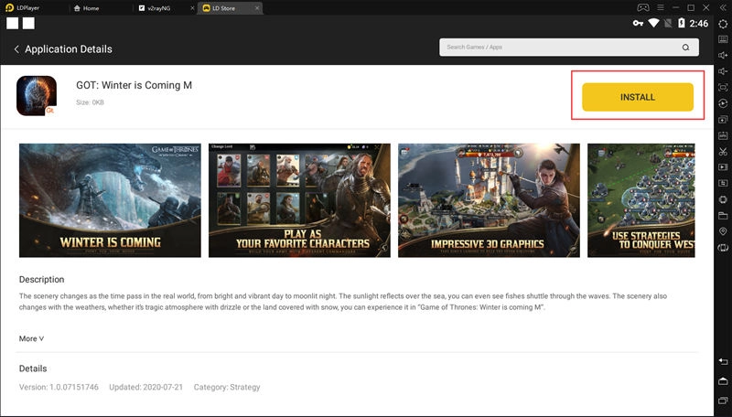732x417 pixels.
Task: Click the scissors screenshot icon
Action: (723, 151)
